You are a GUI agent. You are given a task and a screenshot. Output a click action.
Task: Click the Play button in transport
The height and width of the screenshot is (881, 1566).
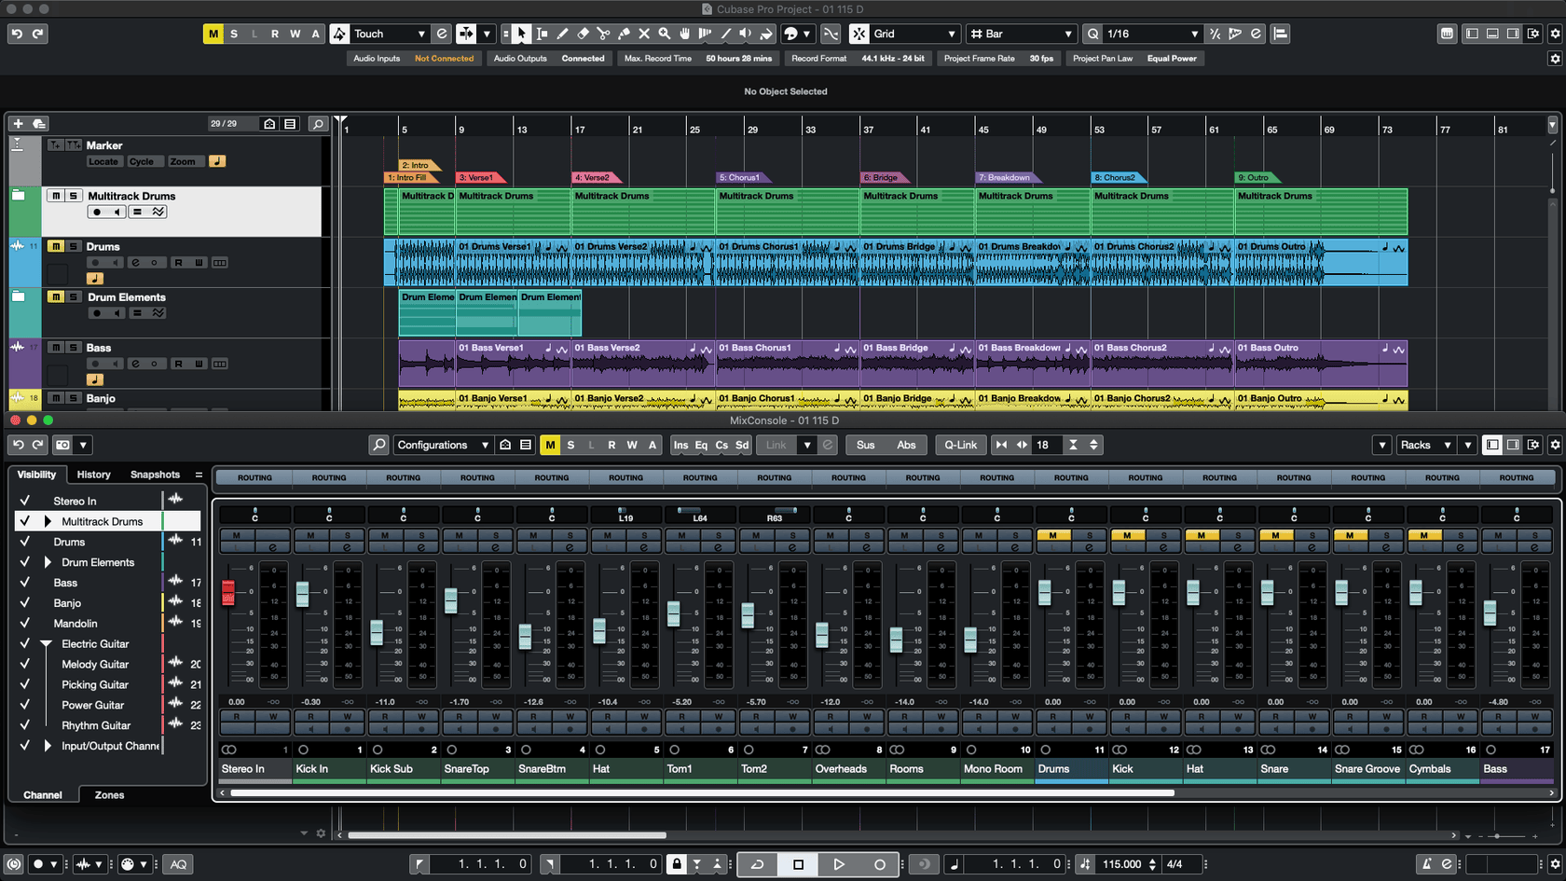838,864
